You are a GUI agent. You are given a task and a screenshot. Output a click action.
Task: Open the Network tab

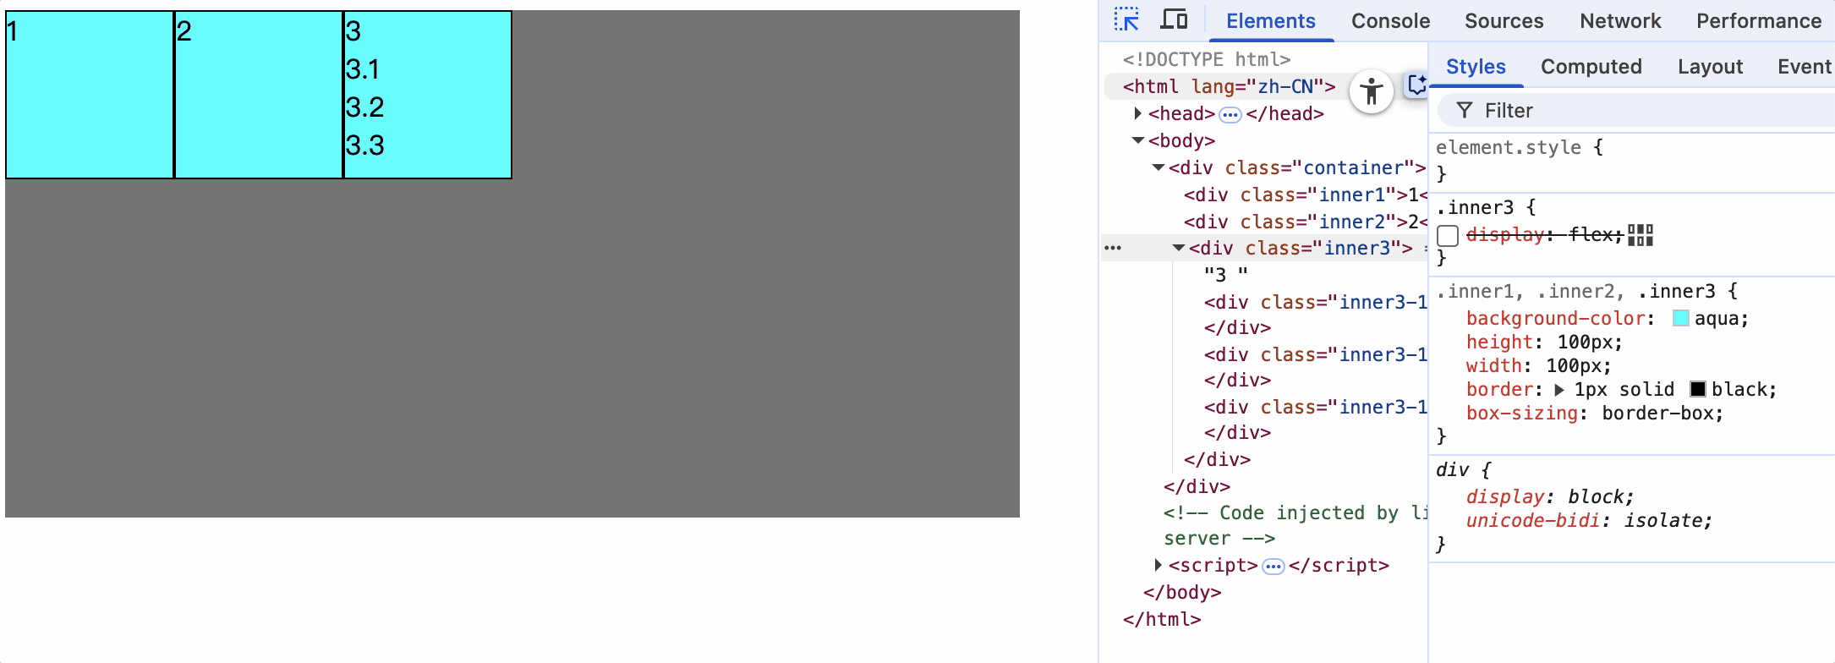pos(1621,21)
